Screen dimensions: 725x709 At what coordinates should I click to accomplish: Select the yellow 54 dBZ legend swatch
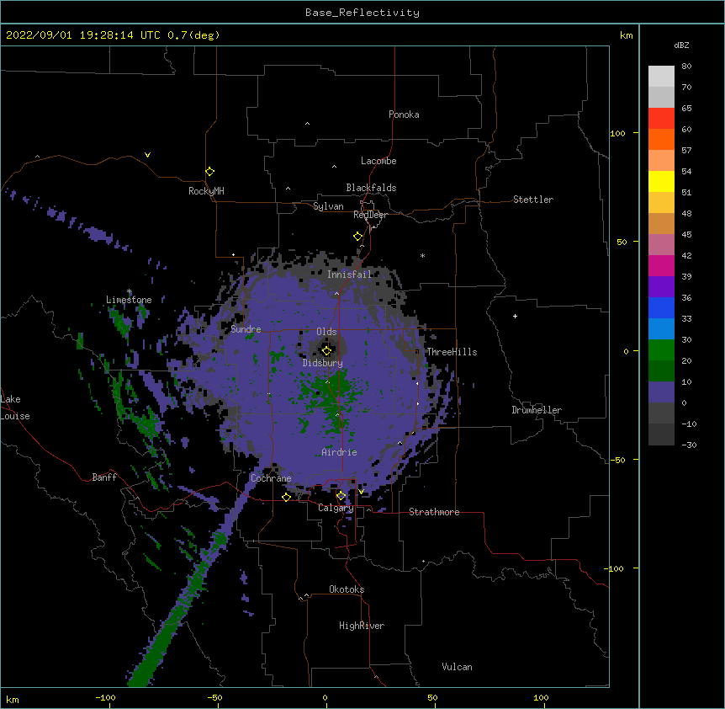tap(661, 181)
